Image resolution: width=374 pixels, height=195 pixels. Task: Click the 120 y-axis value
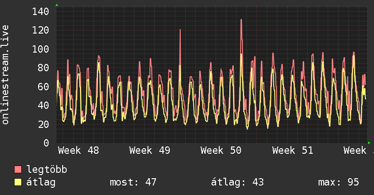point(40,30)
